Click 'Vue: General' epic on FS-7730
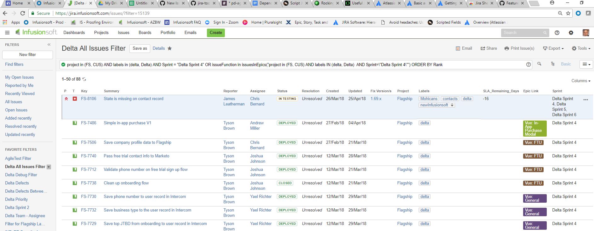This screenshot has height=231, width=594. [534, 198]
